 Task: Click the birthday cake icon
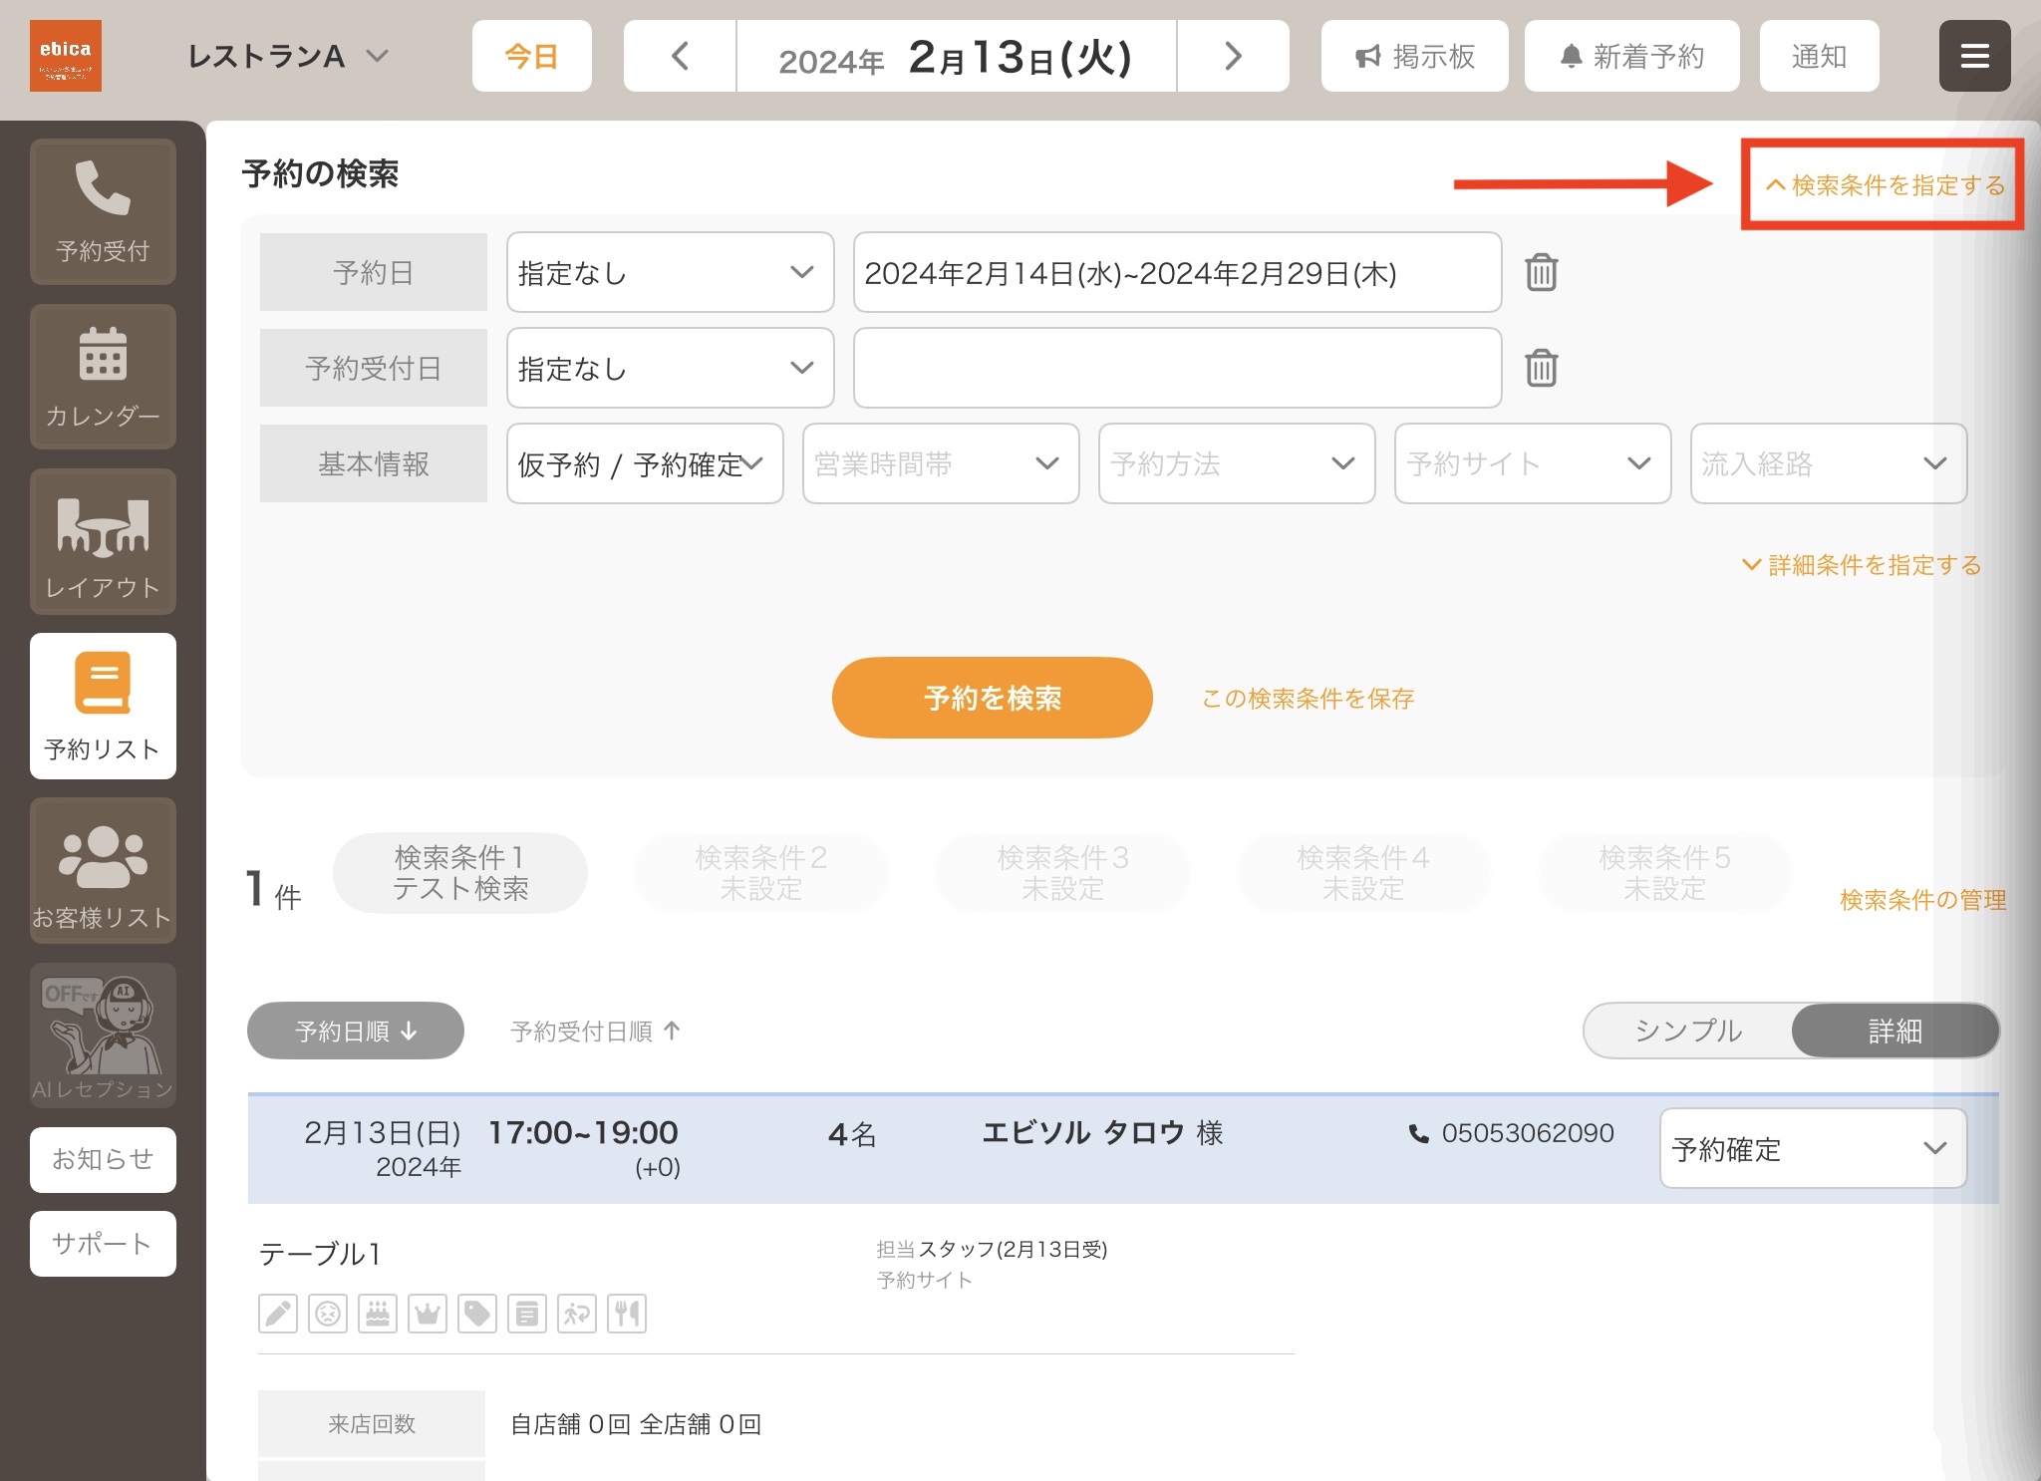tap(378, 1314)
